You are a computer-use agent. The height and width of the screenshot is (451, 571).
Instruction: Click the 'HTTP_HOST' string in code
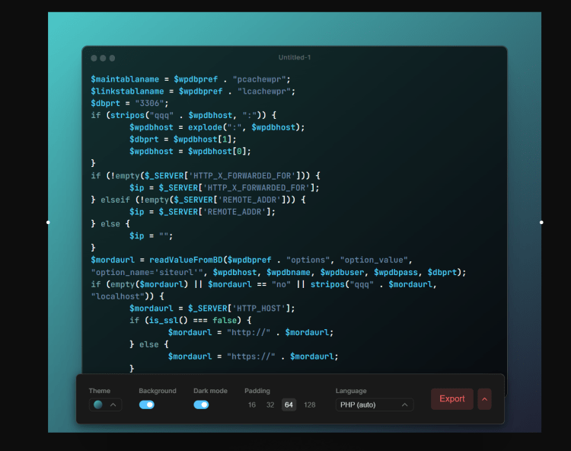click(259, 309)
